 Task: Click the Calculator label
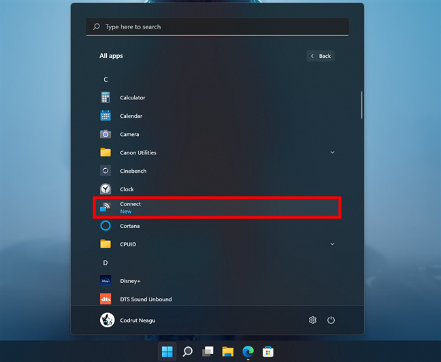(133, 97)
